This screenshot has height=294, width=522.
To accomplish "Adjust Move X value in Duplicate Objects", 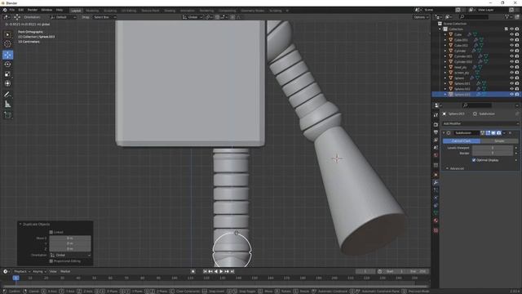I will [70, 238].
